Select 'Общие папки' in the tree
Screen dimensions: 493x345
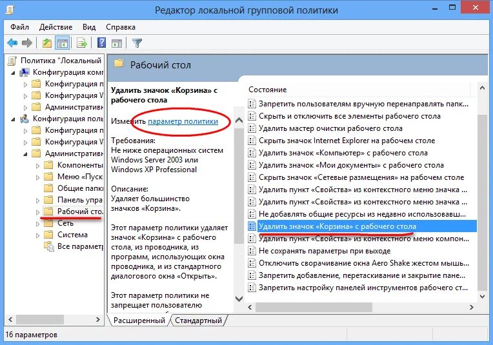click(x=80, y=188)
